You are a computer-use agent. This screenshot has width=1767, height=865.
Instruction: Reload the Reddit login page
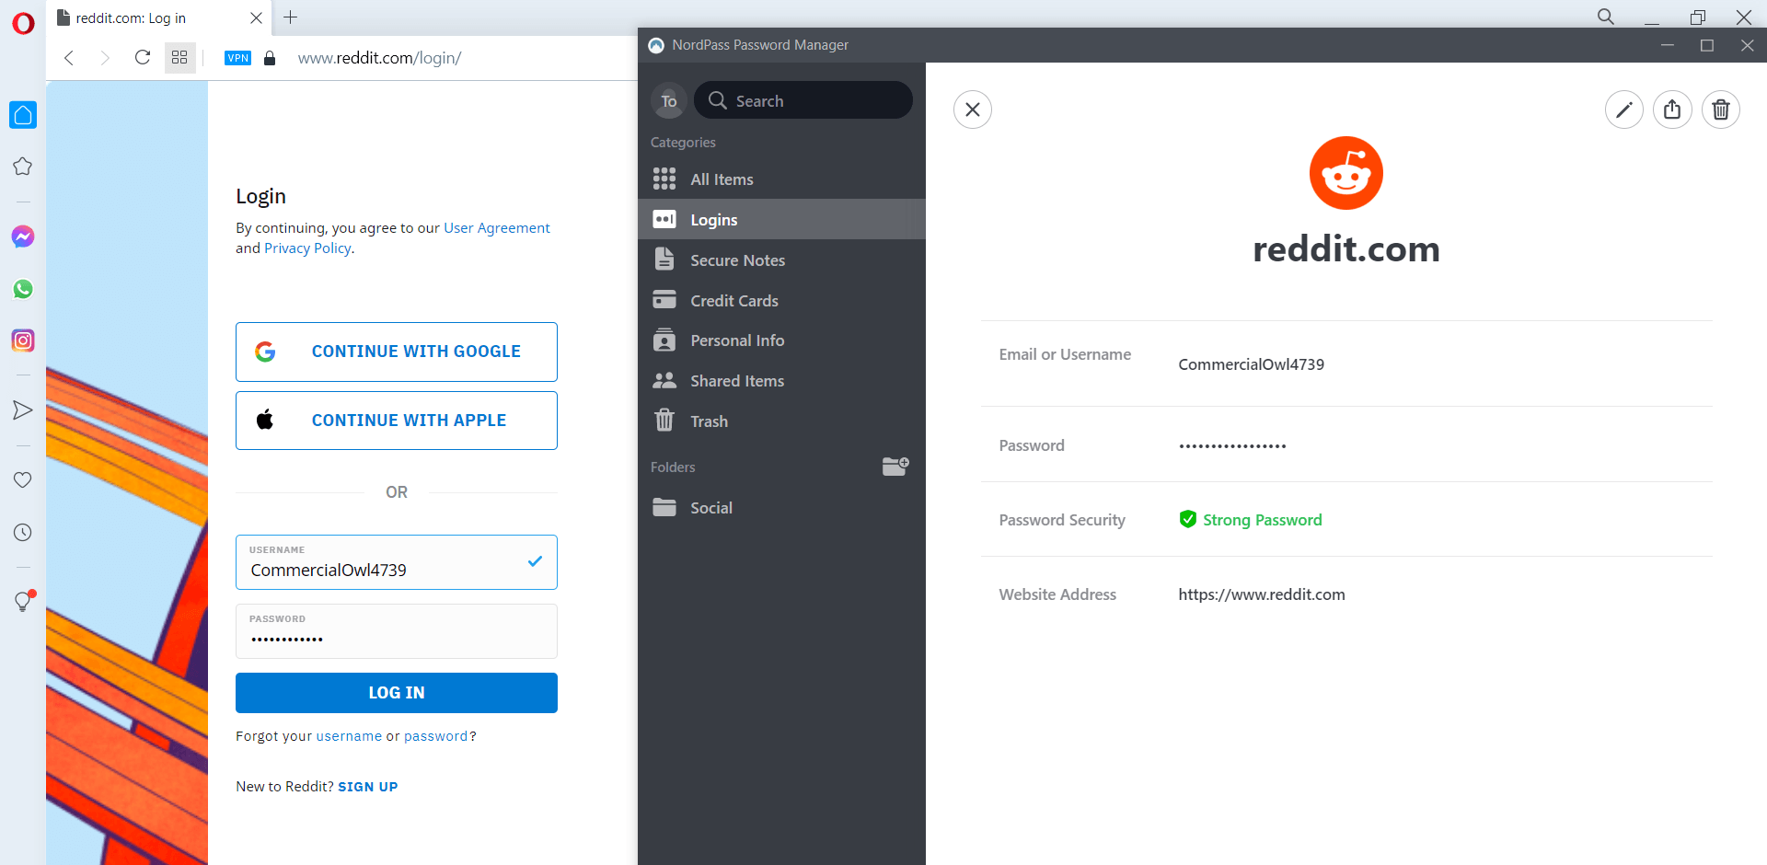click(x=143, y=58)
